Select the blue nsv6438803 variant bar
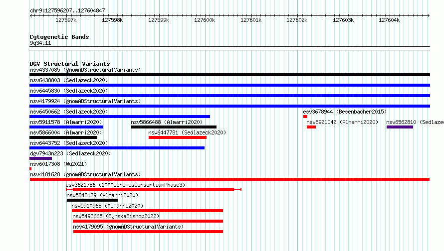The height and width of the screenshot is (251, 444). pyautogui.click(x=229, y=85)
